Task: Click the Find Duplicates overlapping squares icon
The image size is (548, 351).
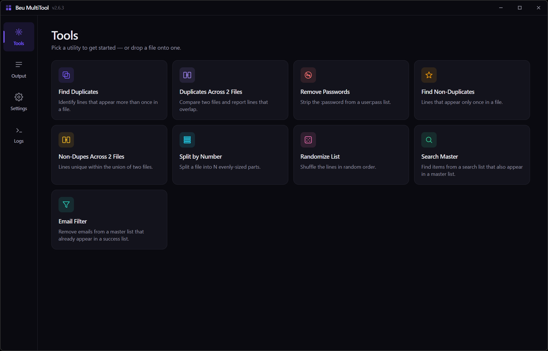Action: coord(66,75)
